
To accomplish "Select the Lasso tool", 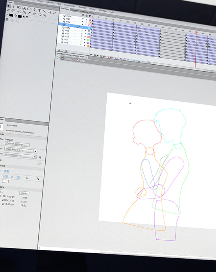I will 29,9.
